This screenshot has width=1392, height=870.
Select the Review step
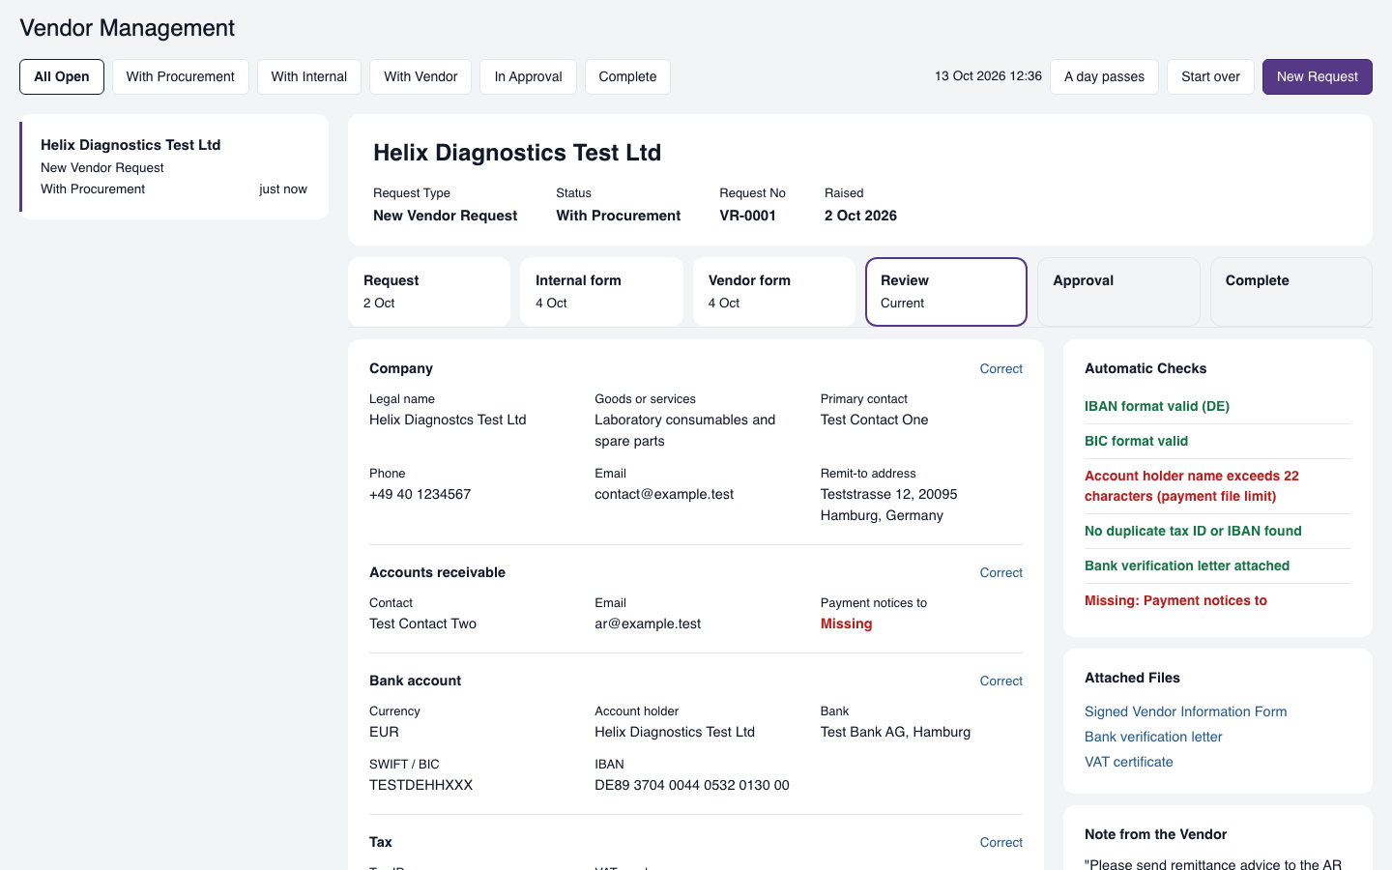946,291
